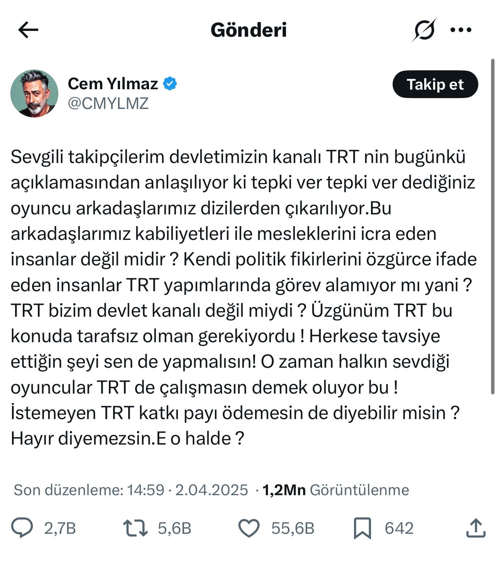Tap the blue verified badge
This screenshot has height=567, width=498.
pyautogui.click(x=170, y=83)
